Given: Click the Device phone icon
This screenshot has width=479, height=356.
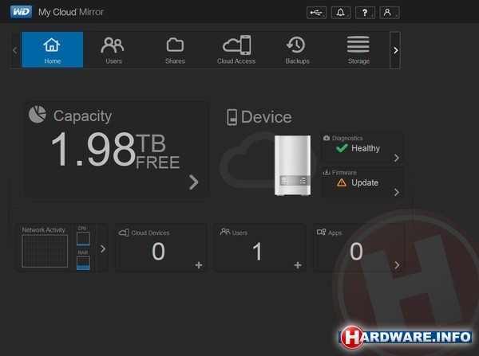Looking at the screenshot, I should [232, 117].
